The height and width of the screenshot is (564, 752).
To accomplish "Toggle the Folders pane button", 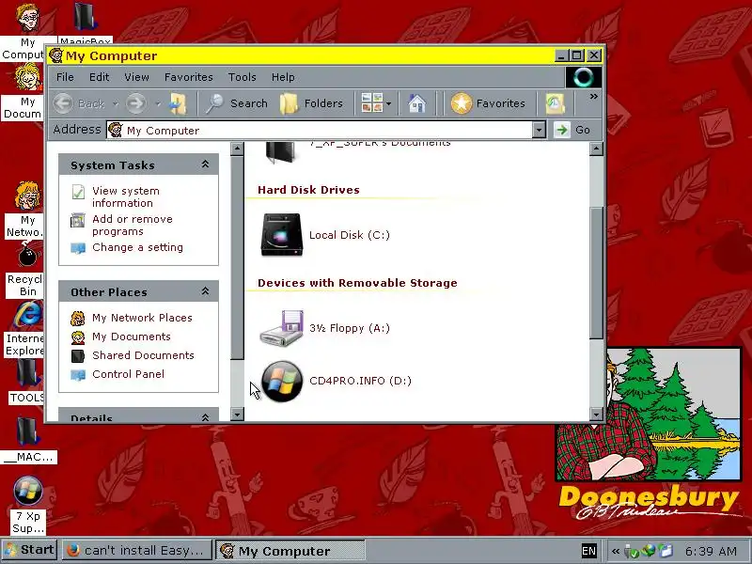I will [x=311, y=103].
